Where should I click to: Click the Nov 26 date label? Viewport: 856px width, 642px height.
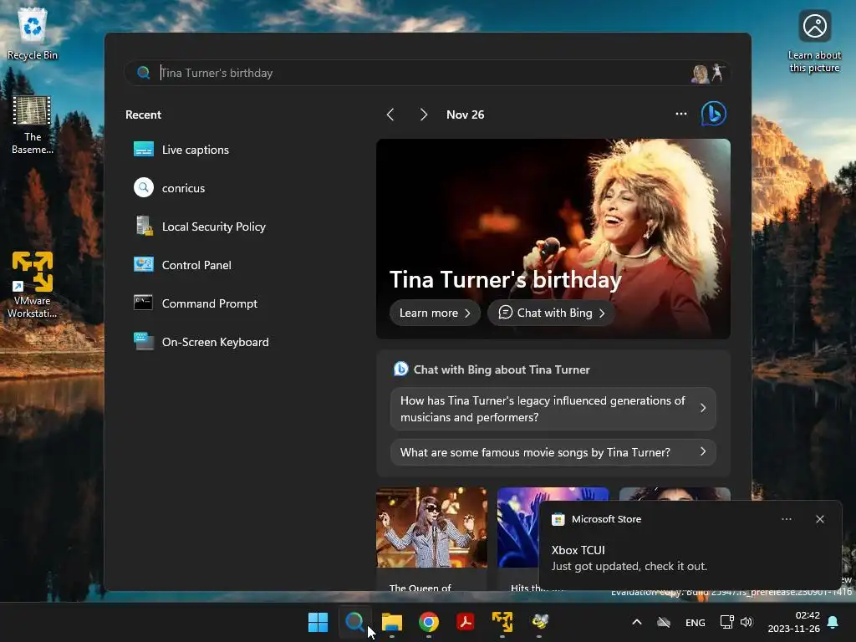pos(465,115)
